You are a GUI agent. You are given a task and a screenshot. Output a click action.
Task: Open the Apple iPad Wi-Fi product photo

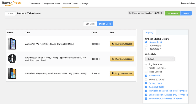click(x=12, y=44)
